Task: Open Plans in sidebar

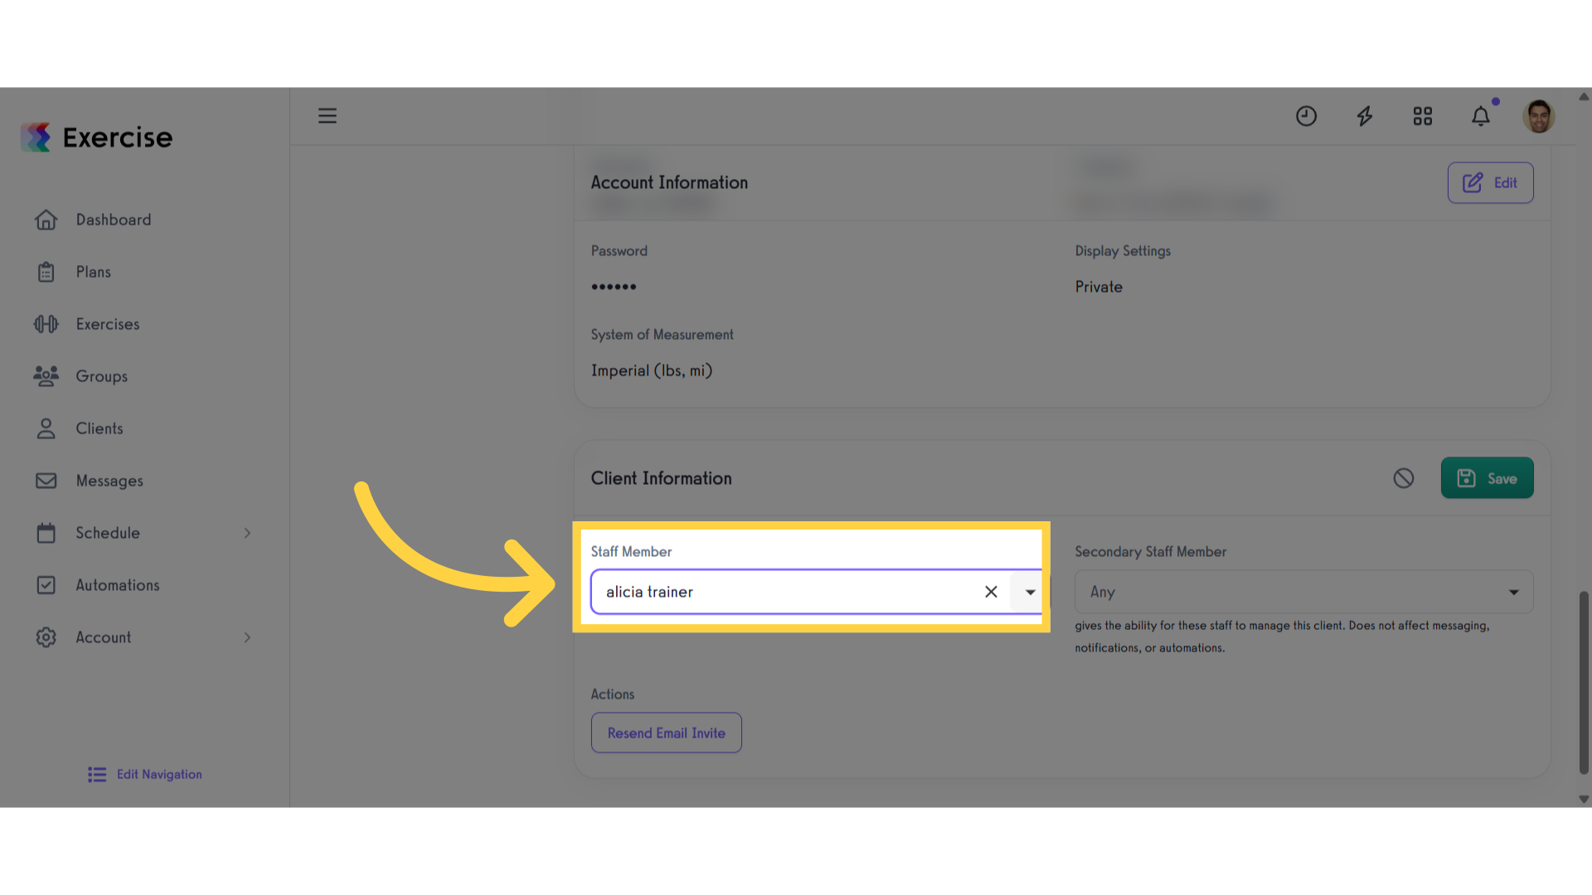Action: coord(93,272)
